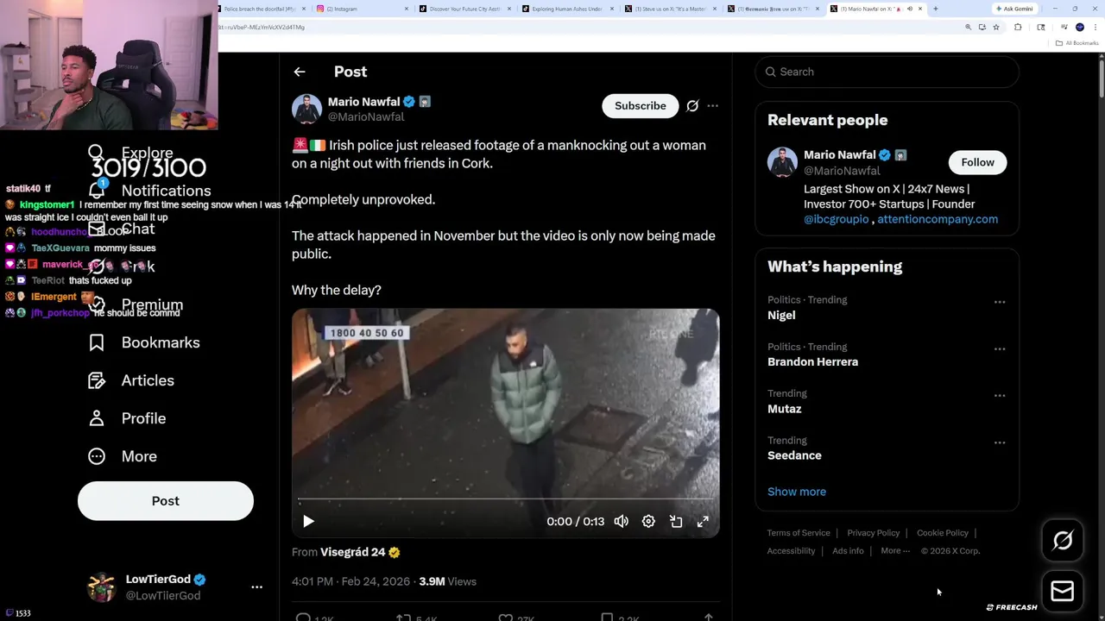Click the More circle-dots icon

tap(97, 456)
